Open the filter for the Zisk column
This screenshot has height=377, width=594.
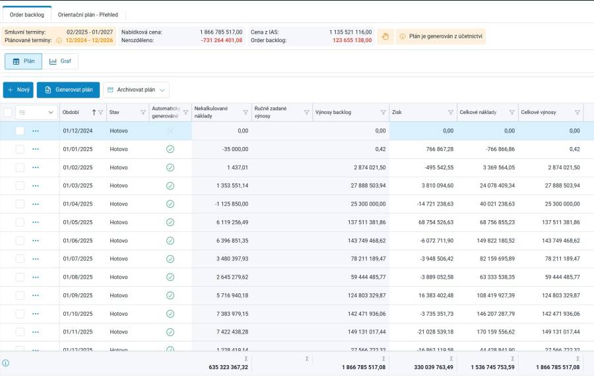(x=451, y=112)
